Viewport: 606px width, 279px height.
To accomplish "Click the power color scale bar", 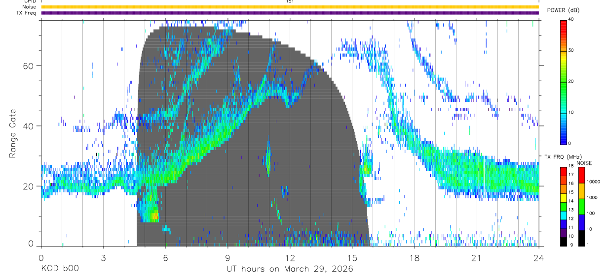I will pos(564,82).
